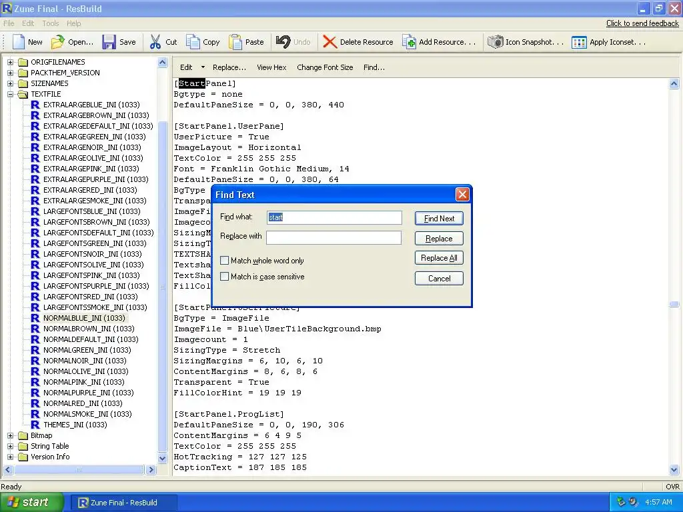
Task: Click the Apply Iconset grid icon
Action: point(579,42)
